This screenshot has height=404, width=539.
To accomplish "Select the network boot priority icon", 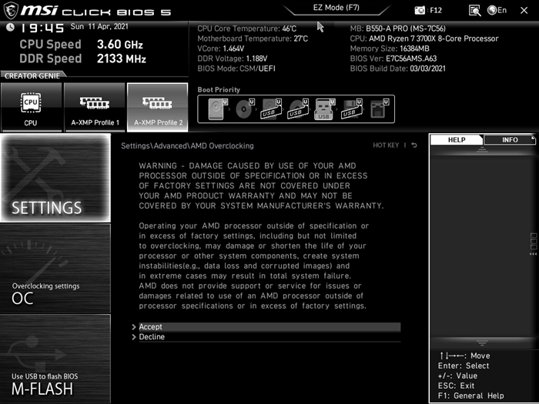I will pos(379,109).
